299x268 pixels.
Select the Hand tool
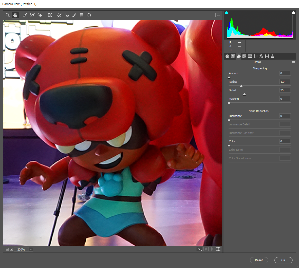pos(15,15)
